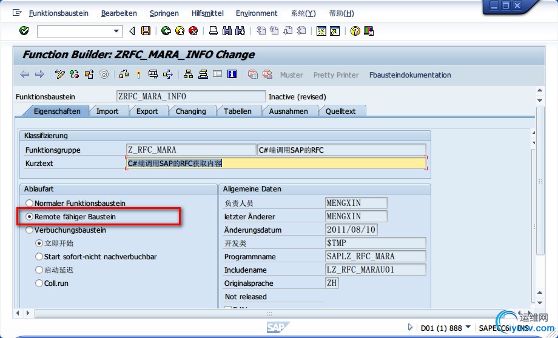Click the Find binoculars icon
The image size is (558, 338).
coord(227,31)
